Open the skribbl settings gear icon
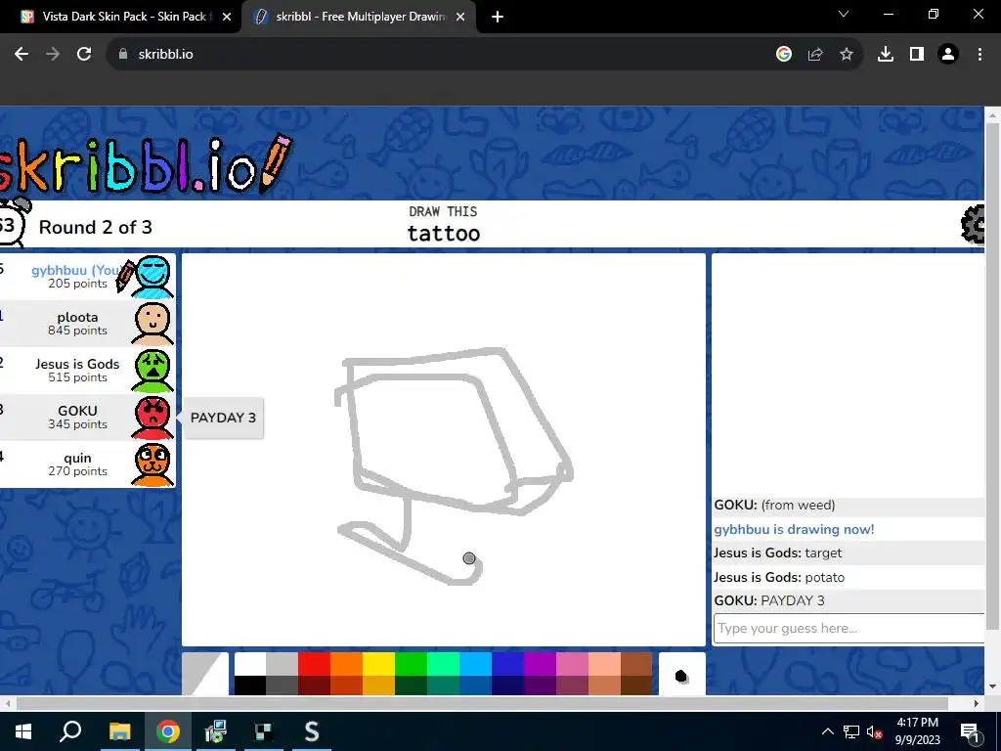Image resolution: width=1001 pixels, height=751 pixels. (x=973, y=224)
